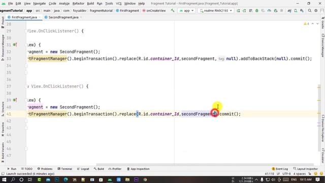
Task: Open the Terminal tool window
Action: point(64,169)
